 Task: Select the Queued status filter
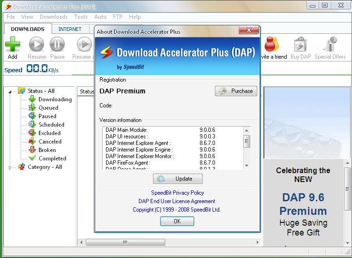[x=48, y=108]
